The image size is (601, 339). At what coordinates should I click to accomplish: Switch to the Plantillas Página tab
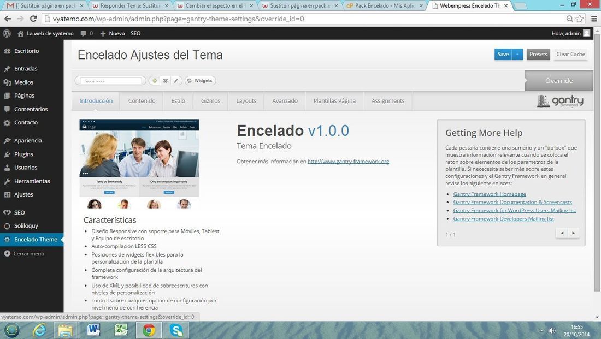[x=334, y=101]
